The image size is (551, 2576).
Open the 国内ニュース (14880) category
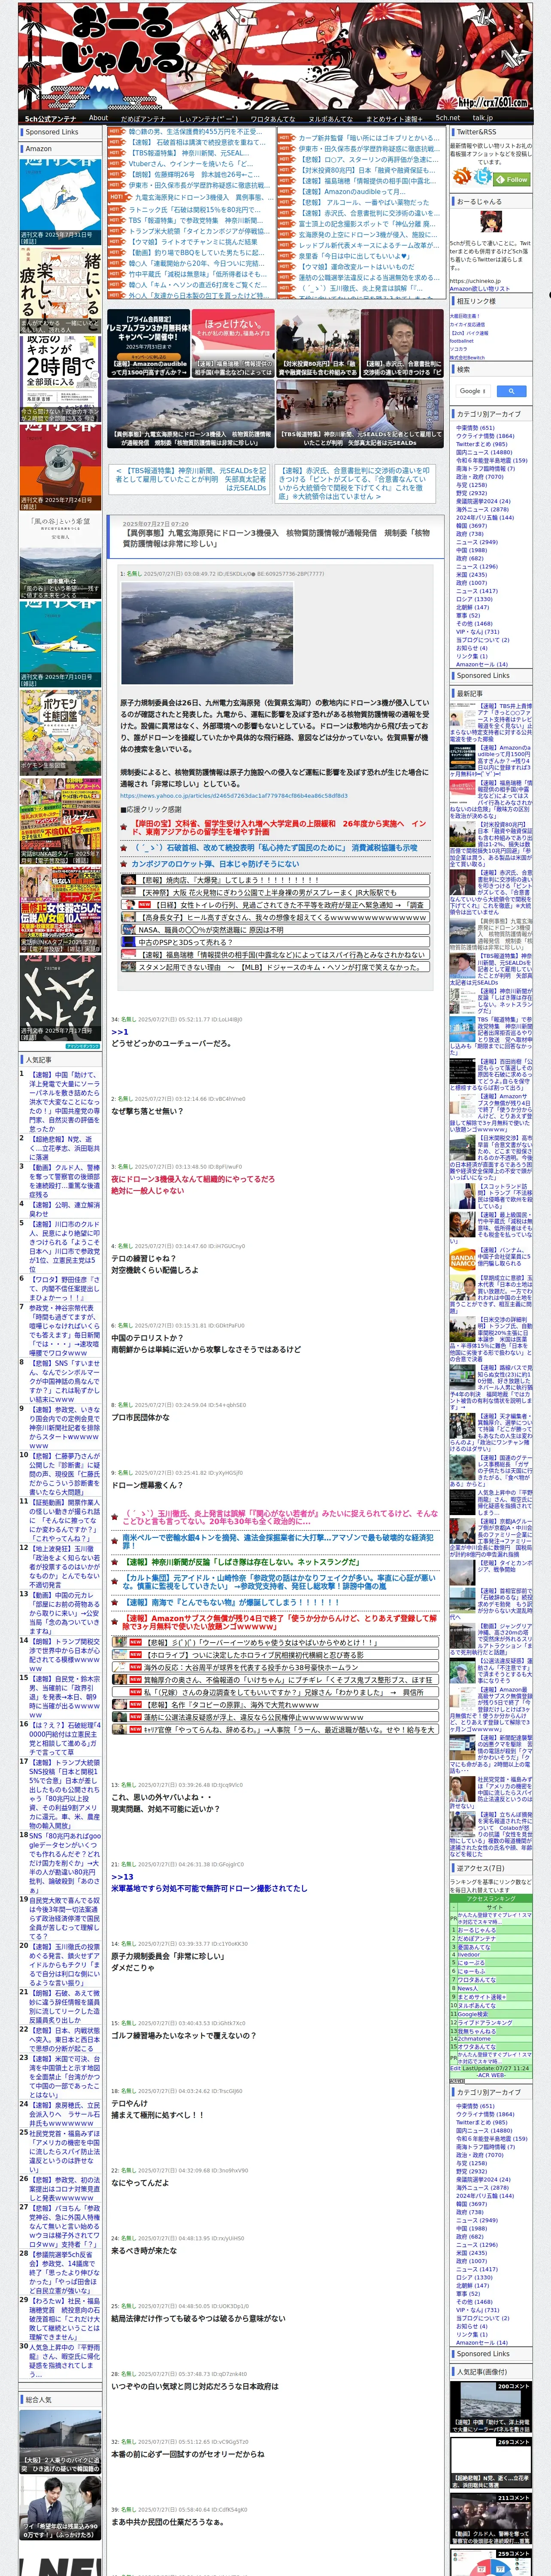click(484, 452)
